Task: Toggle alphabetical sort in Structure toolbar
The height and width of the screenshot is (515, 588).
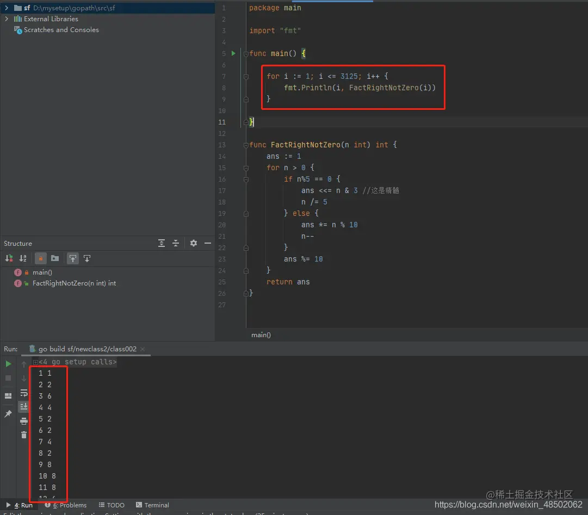Action: pos(23,258)
